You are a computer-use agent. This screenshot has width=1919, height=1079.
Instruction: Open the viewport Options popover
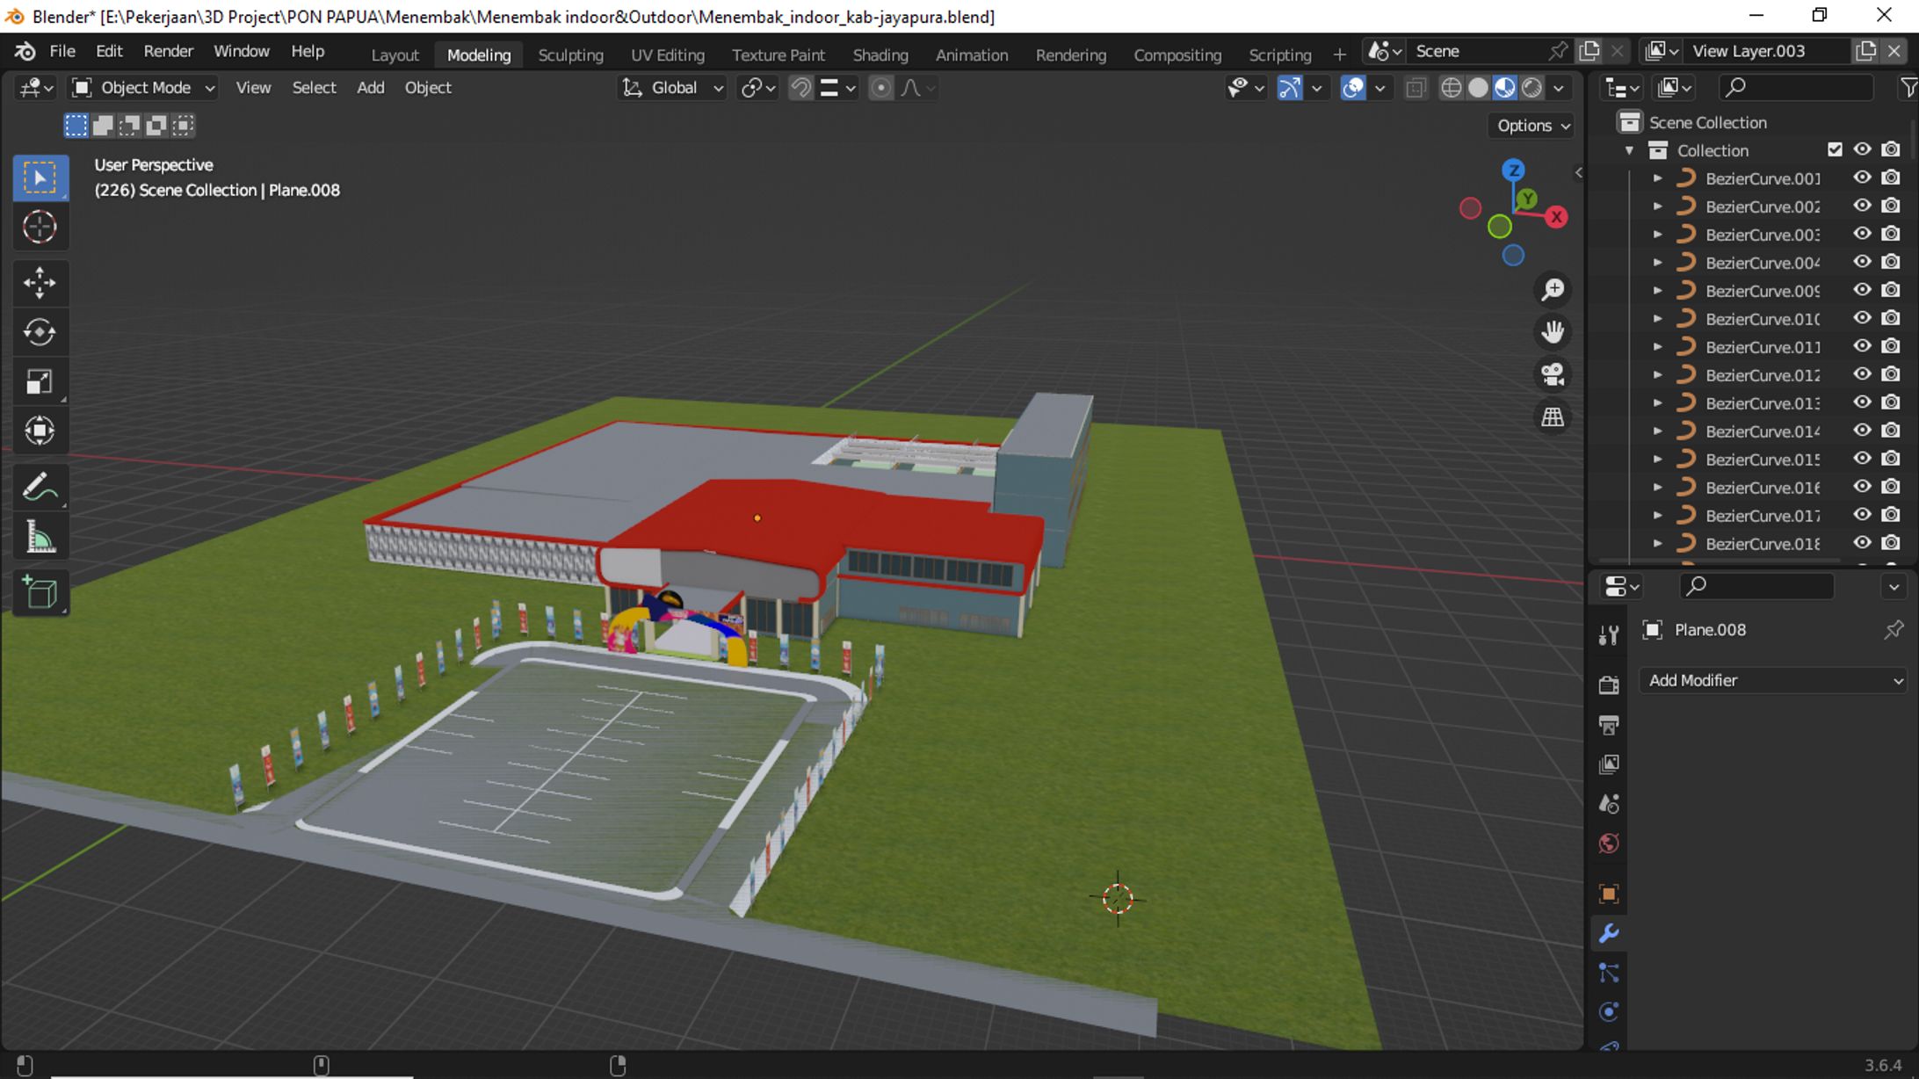[x=1532, y=126]
